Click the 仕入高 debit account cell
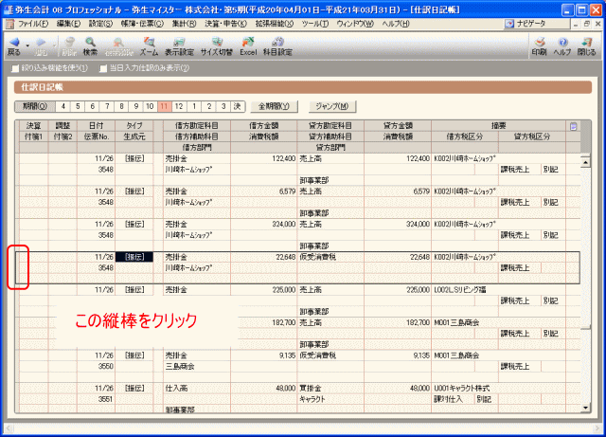The height and width of the screenshot is (437, 606). point(197,389)
